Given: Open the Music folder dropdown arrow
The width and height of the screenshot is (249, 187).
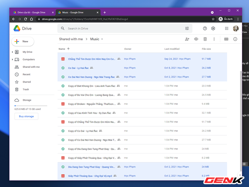Looking at the screenshot, I should 102,39.
